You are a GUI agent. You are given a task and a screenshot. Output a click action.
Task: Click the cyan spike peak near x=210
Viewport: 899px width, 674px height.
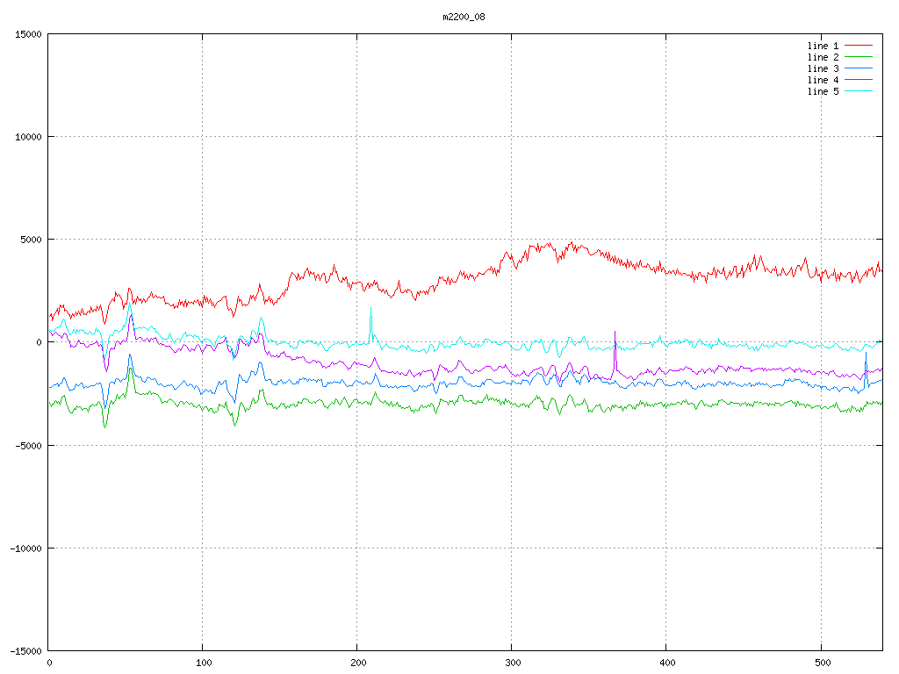[x=370, y=308]
